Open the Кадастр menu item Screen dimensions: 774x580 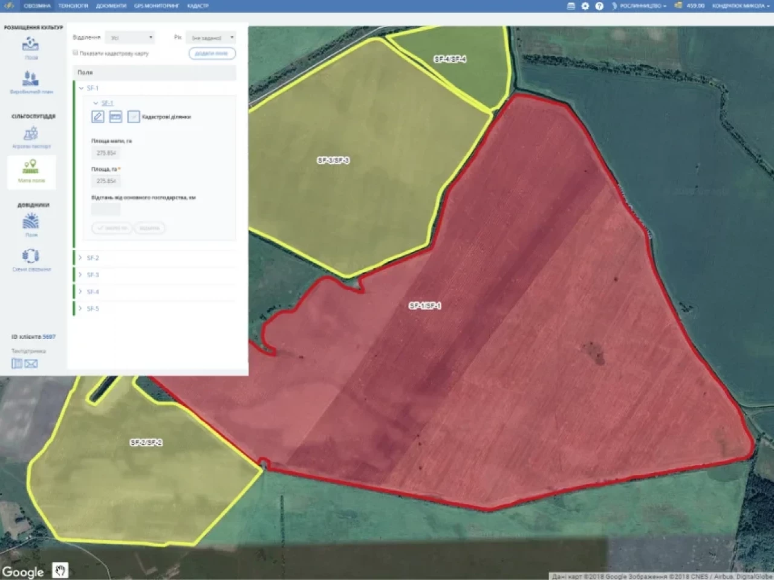[x=198, y=6]
